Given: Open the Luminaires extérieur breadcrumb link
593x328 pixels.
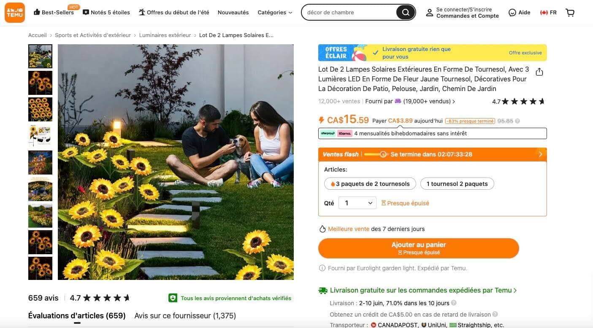Looking at the screenshot, I should click(165, 35).
